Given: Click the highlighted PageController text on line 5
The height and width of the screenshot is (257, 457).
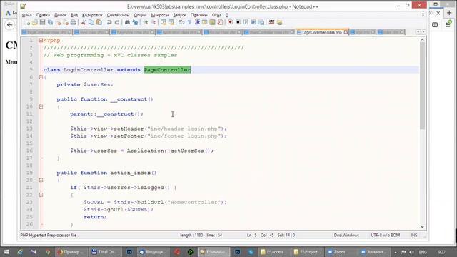Looking at the screenshot, I should point(167,70).
